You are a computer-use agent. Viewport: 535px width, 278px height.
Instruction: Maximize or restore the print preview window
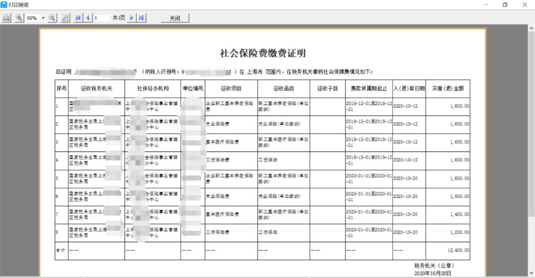505,4
